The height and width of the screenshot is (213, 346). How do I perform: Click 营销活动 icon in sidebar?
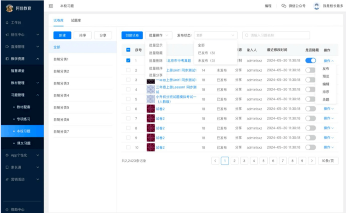(x=7, y=179)
